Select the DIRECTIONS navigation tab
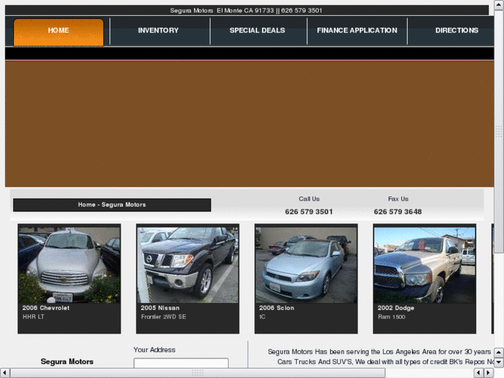 pyautogui.click(x=456, y=31)
